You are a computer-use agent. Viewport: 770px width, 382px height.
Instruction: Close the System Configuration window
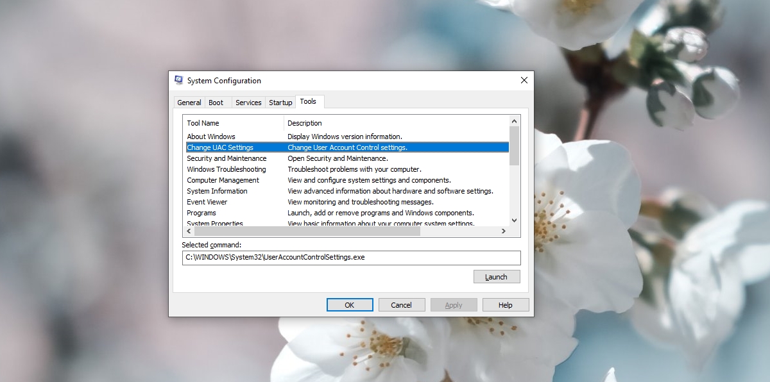pyautogui.click(x=524, y=80)
